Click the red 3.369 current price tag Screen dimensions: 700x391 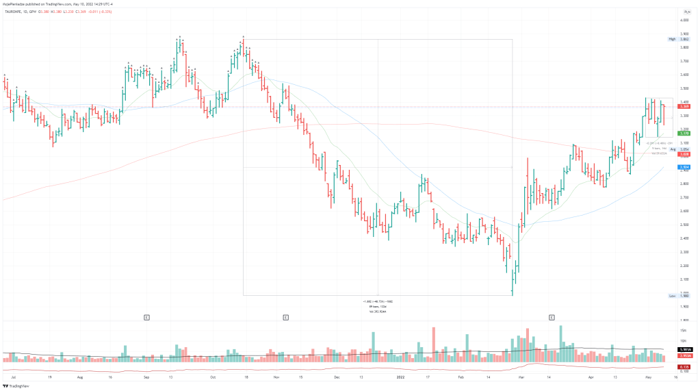point(684,106)
